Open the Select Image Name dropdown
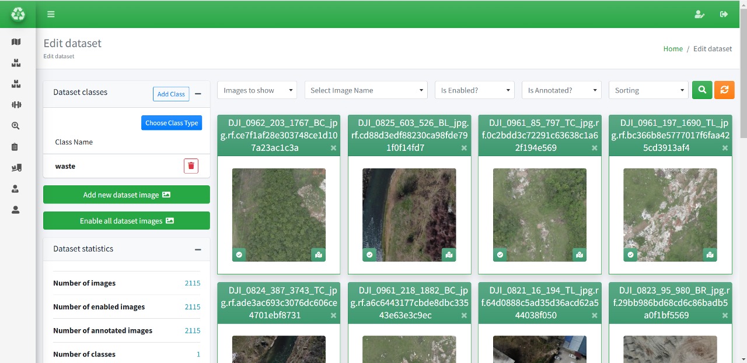The width and height of the screenshot is (747, 363). pyautogui.click(x=366, y=90)
